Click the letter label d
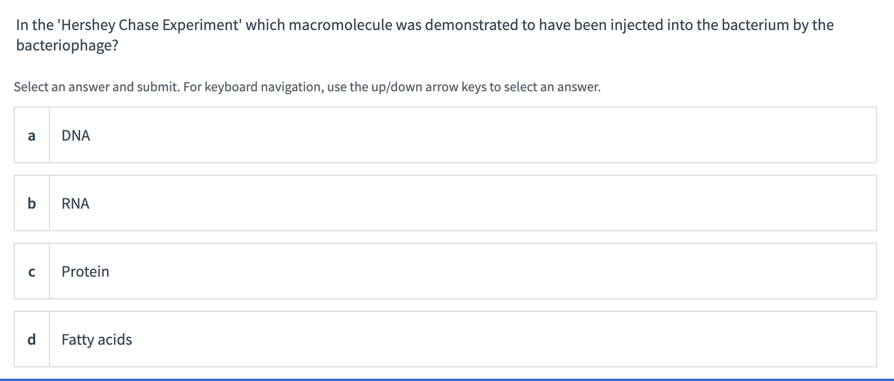The image size is (894, 381). point(31,340)
